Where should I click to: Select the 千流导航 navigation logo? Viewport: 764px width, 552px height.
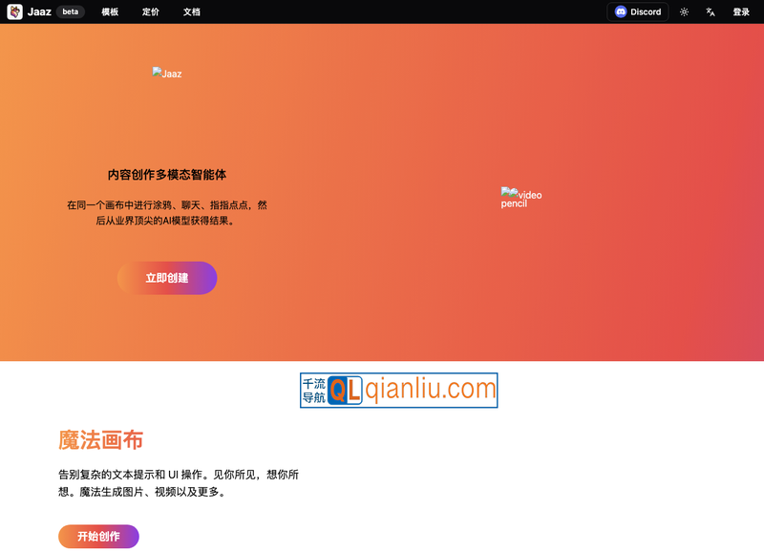[316, 388]
